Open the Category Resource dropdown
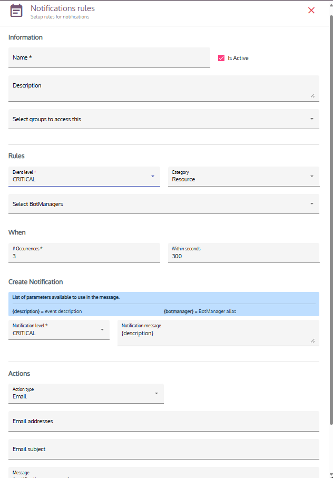333x478 pixels. [x=244, y=176]
